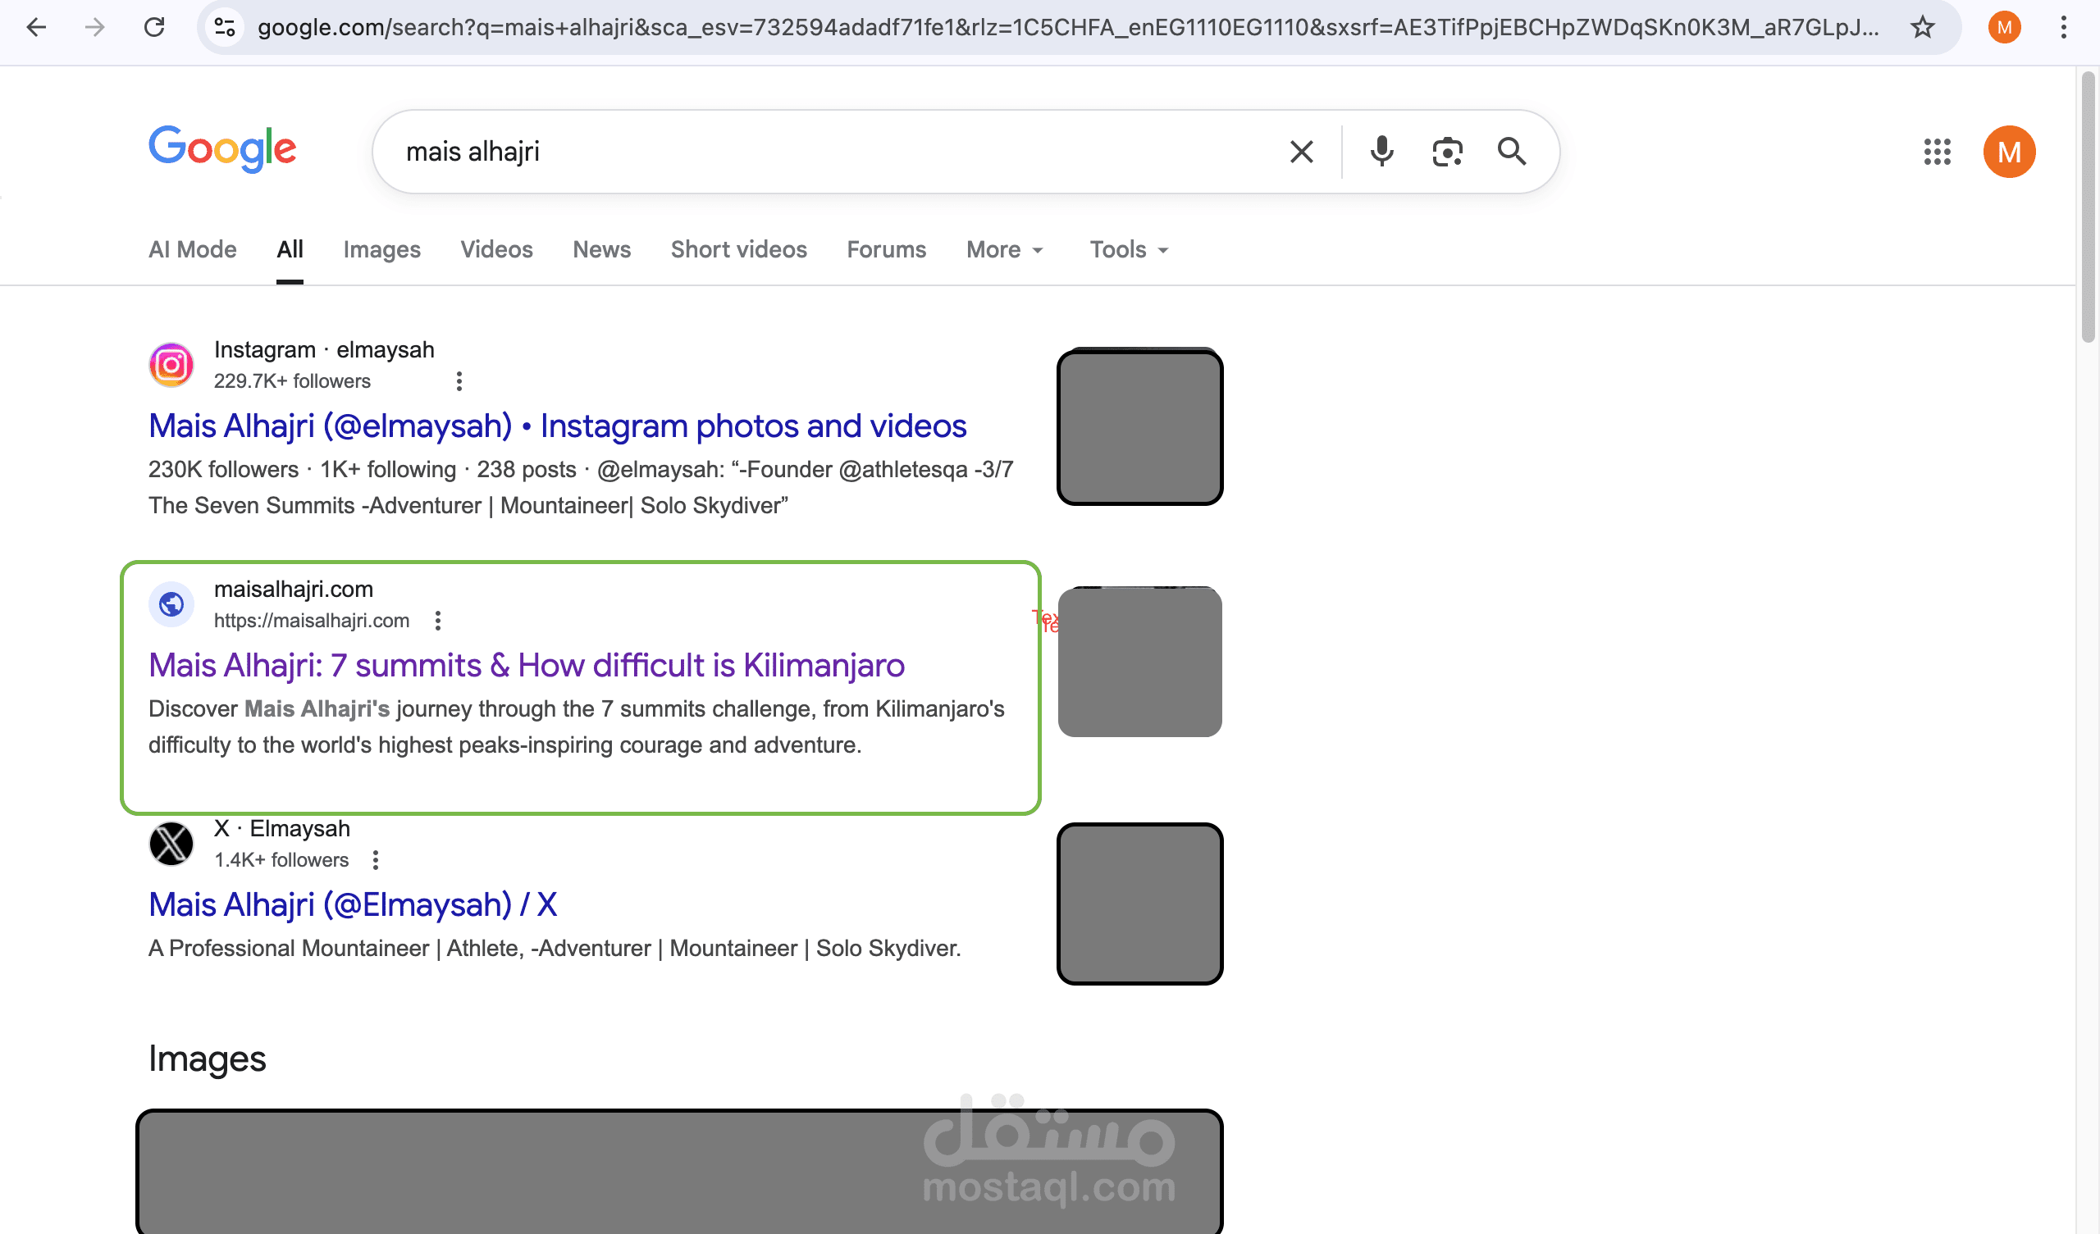Viewport: 2100px width, 1234px height.
Task: Click the maisalhajri.com site name
Action: coord(294,589)
